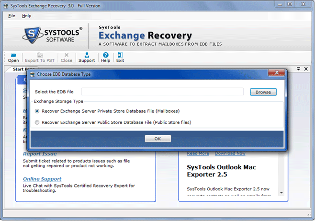Click the Help question mark toolbar icon
Image resolution: width=315 pixels, height=221 pixels.
click(106, 55)
